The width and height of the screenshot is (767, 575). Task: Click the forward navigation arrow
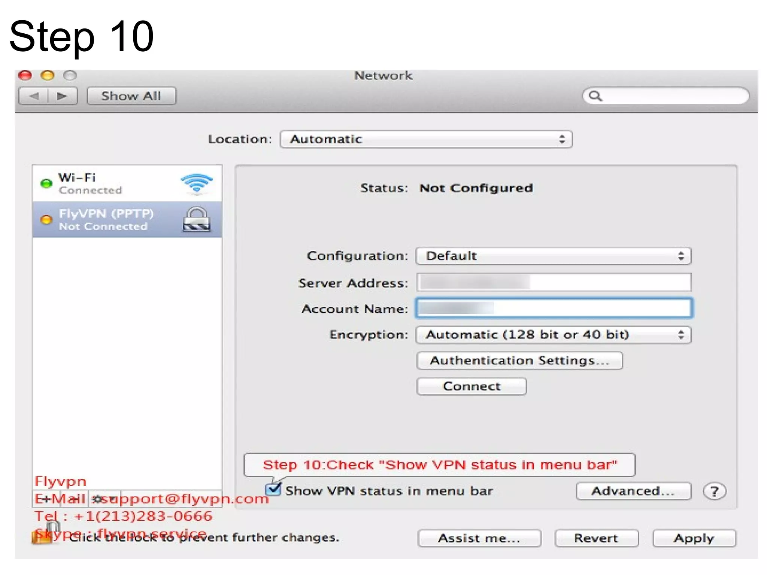(x=62, y=96)
